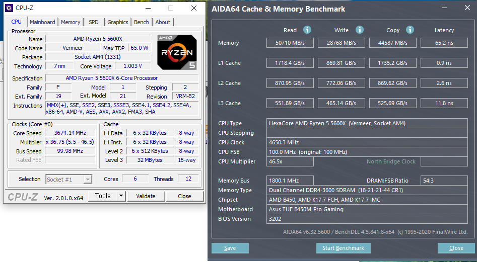The width and height of the screenshot is (477, 262).
Task: Open the SPD tab
Action: 94,22
